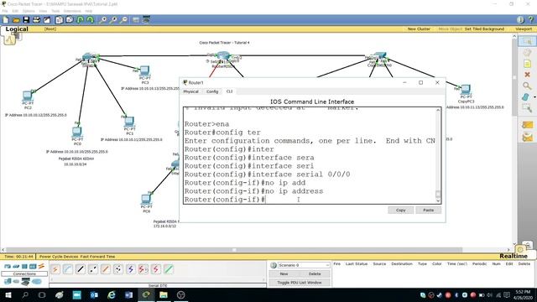Click workspace horizontal scrollbar

pyautogui.click(x=257, y=250)
